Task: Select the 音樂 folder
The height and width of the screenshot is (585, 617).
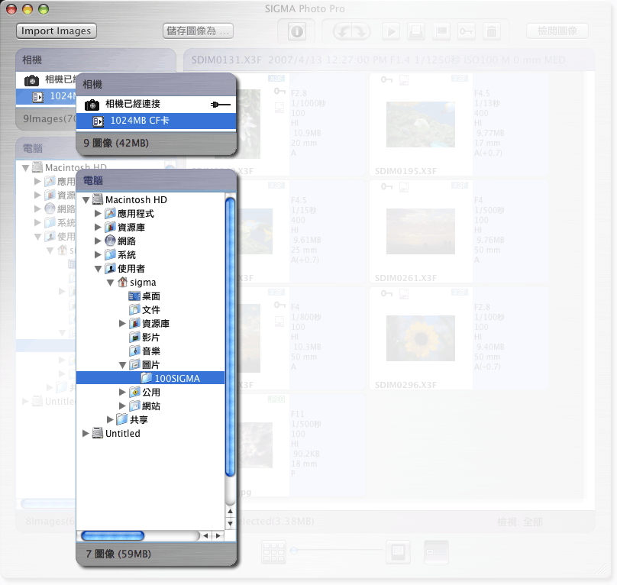Action: click(x=151, y=351)
